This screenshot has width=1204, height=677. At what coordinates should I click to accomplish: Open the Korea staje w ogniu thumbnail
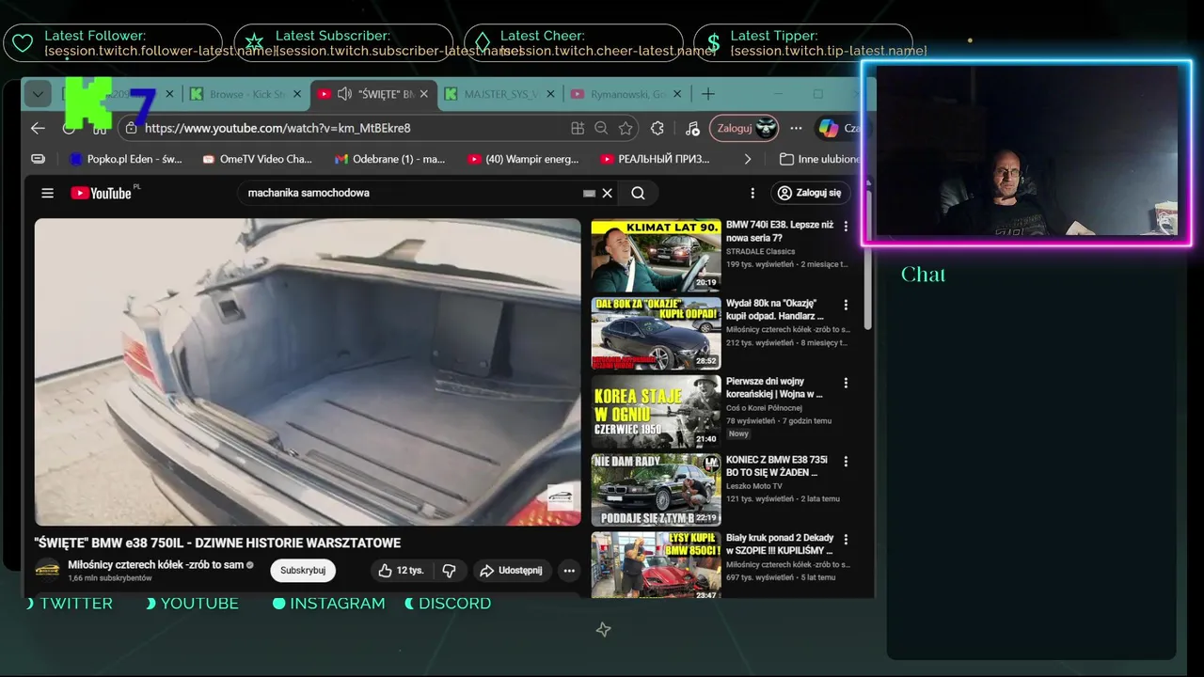pyautogui.click(x=656, y=411)
